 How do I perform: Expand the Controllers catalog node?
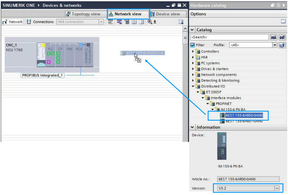193,52
